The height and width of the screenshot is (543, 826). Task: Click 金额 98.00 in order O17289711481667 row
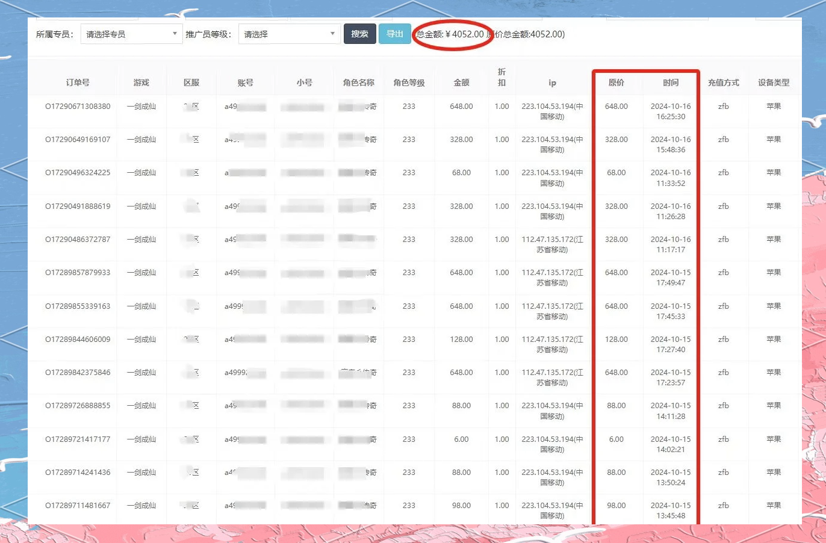point(461,506)
